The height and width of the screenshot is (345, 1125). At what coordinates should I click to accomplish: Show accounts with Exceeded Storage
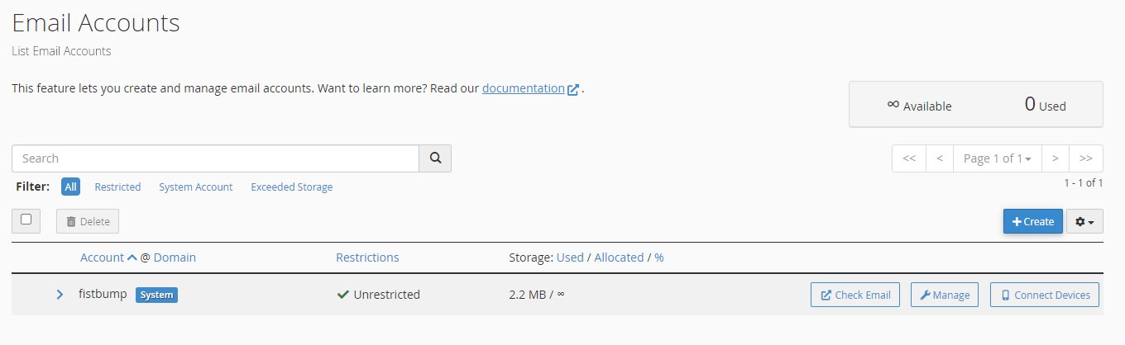point(291,187)
